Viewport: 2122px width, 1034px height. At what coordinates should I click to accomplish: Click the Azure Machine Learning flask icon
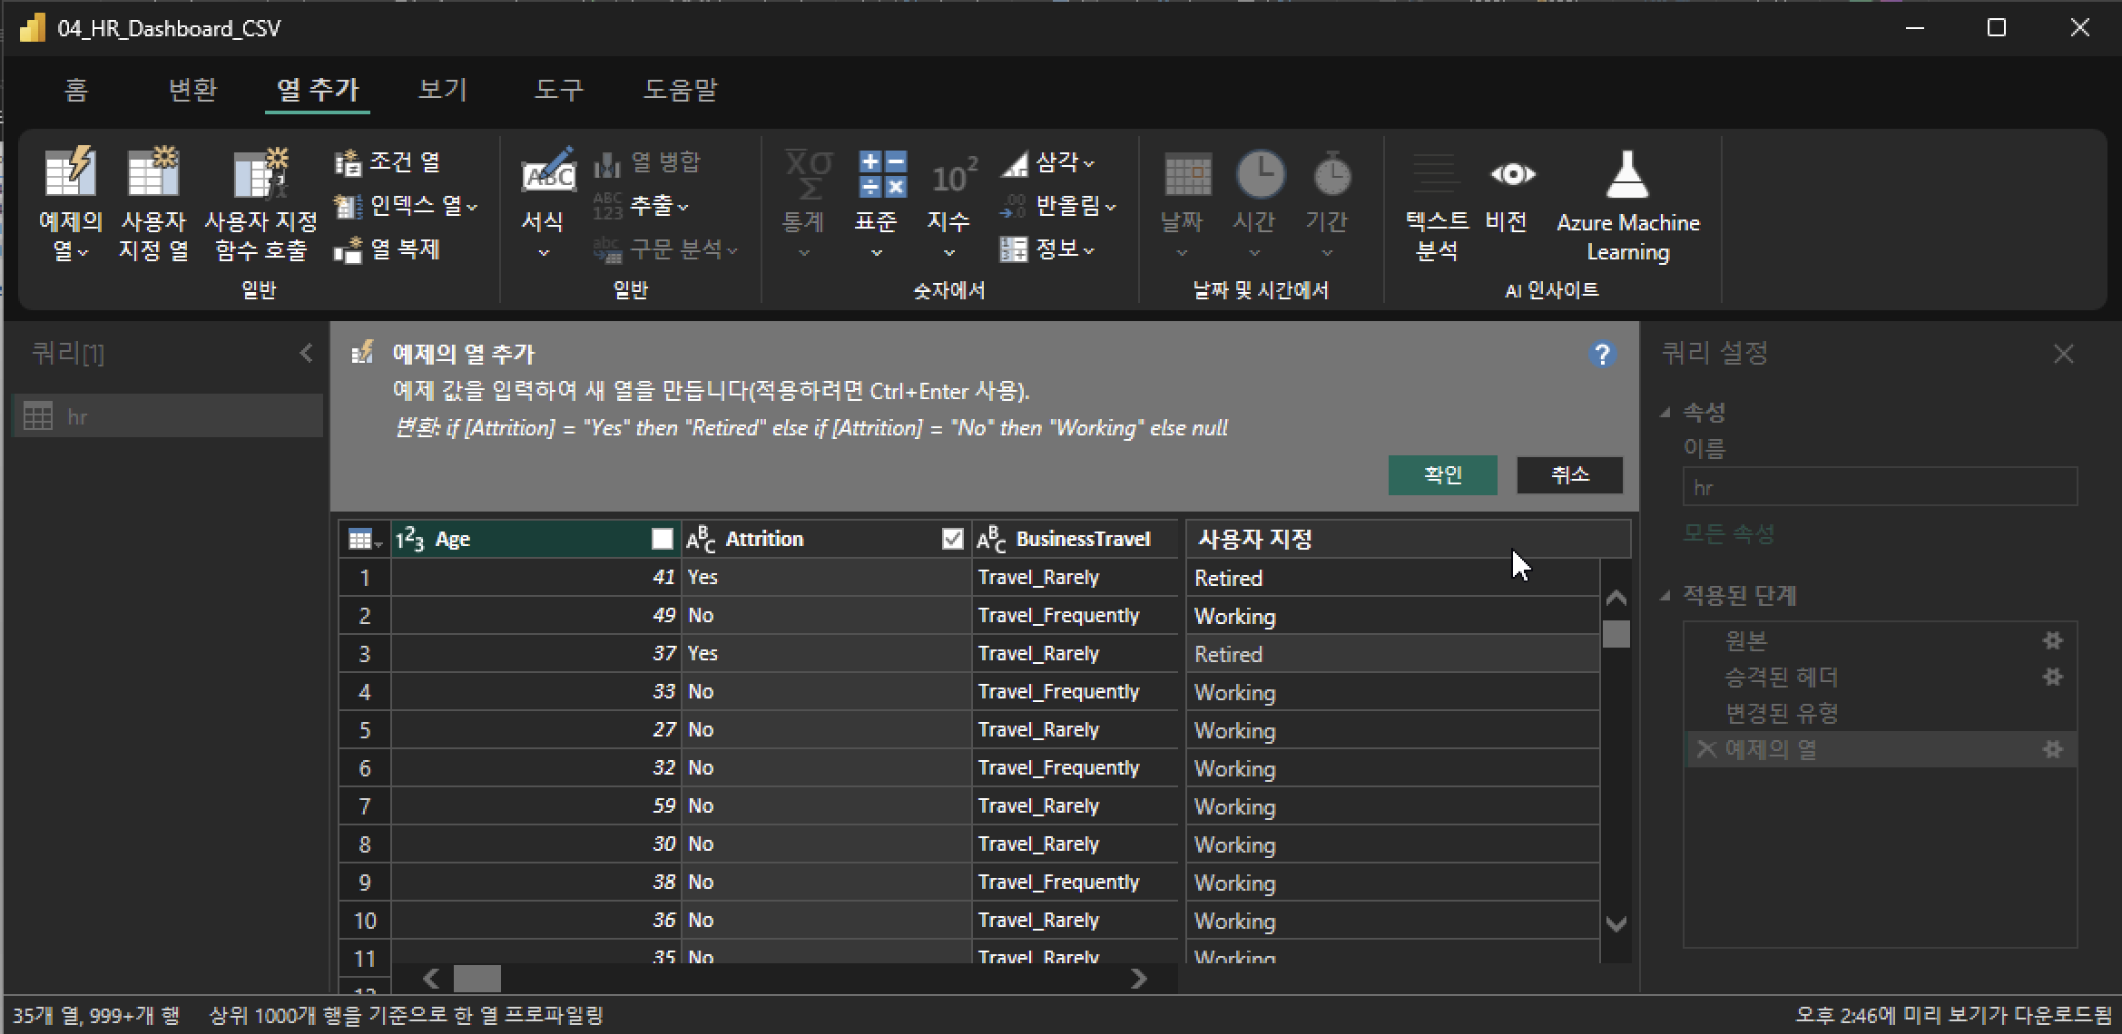(x=1626, y=175)
